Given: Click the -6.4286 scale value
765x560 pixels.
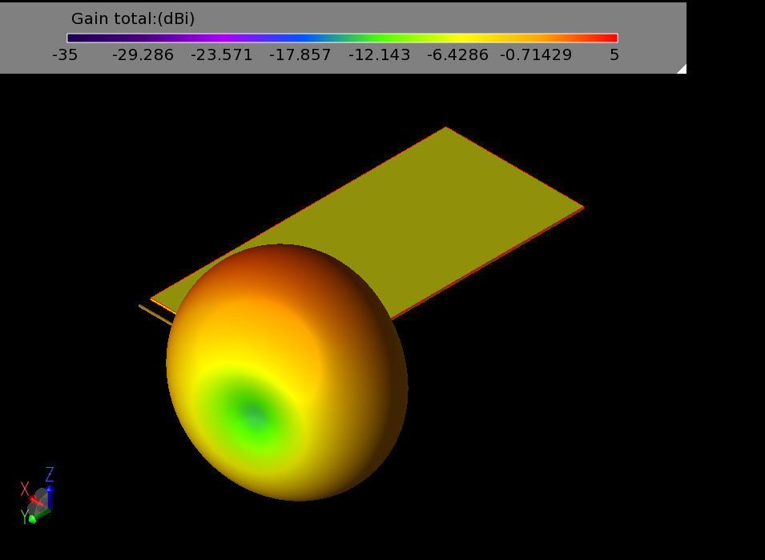Looking at the screenshot, I should pyautogui.click(x=457, y=55).
